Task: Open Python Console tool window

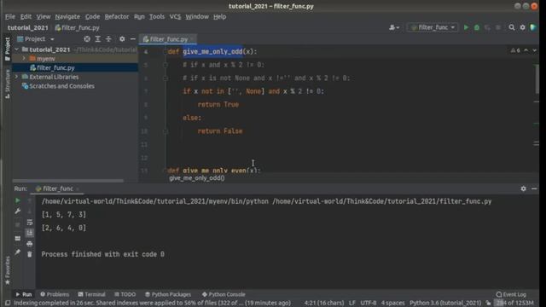Action: pyautogui.click(x=224, y=294)
